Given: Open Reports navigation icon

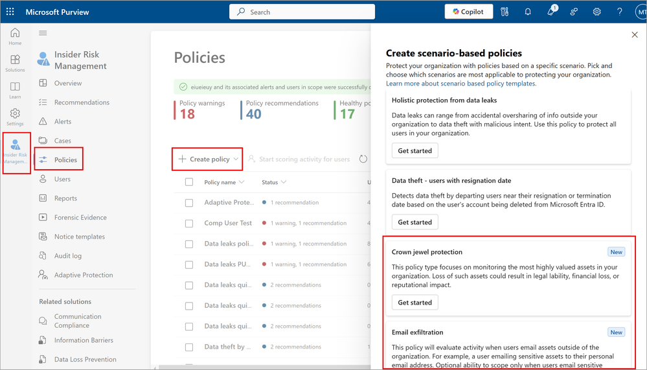Looking at the screenshot, I should point(43,198).
